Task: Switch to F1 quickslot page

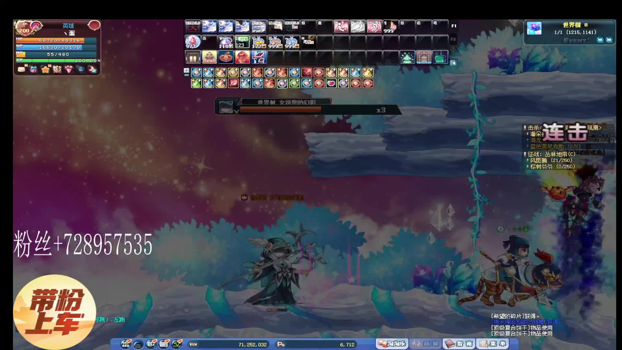Action: tap(454, 26)
